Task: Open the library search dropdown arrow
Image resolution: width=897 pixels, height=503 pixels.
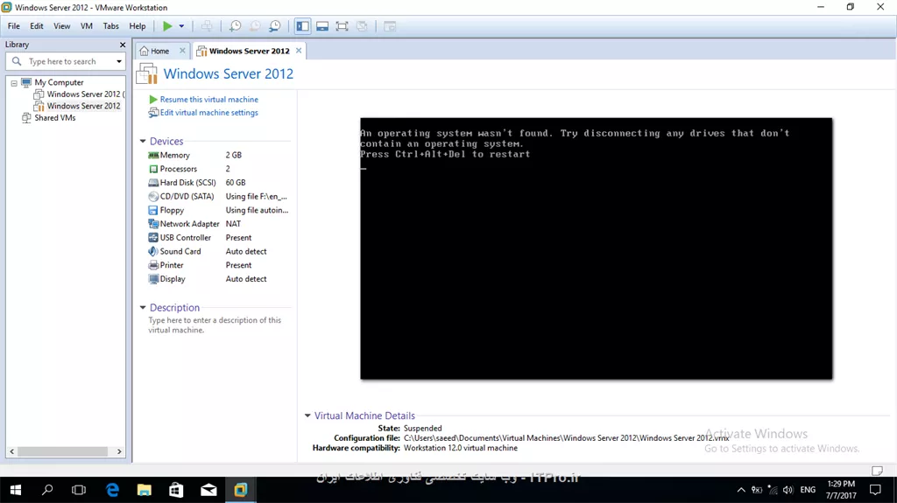Action: tap(119, 61)
